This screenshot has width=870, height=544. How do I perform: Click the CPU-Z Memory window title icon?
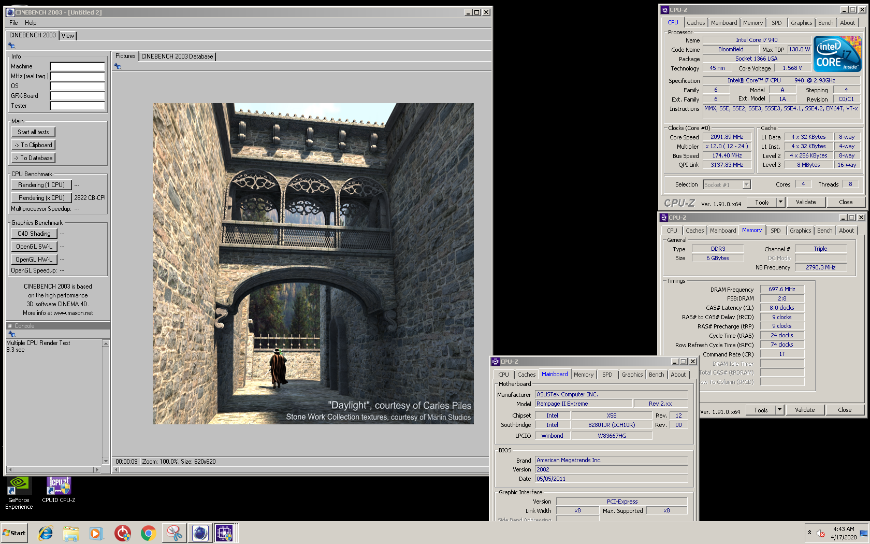[x=664, y=218]
